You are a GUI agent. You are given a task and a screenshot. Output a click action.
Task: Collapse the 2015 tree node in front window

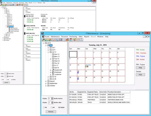pos(43,43)
